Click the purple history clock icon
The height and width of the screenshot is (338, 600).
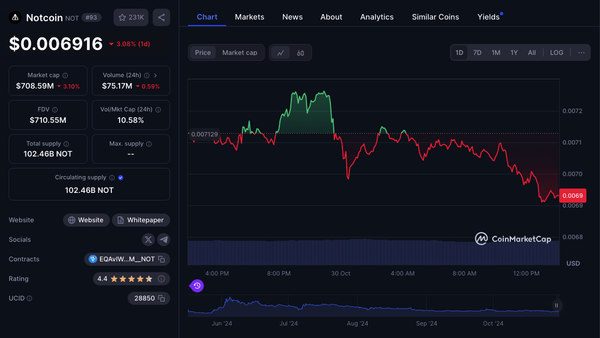(197, 285)
